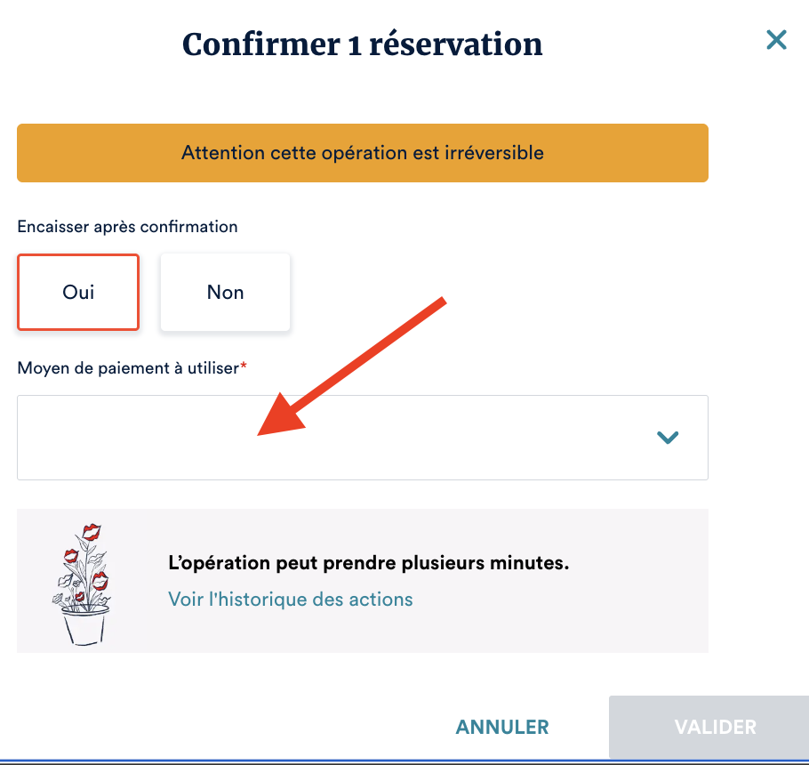This screenshot has height=765, width=809.
Task: Click the greyed VALIDER button
Action: [715, 727]
